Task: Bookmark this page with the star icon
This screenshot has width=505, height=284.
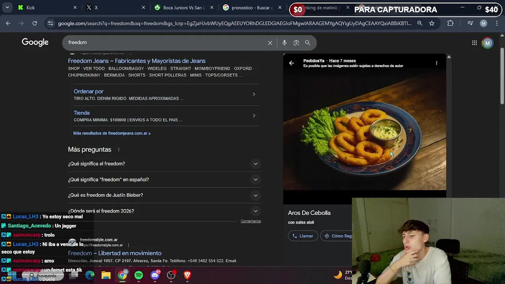Action: coord(432,23)
